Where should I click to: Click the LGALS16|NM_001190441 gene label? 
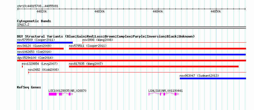click(166, 91)
